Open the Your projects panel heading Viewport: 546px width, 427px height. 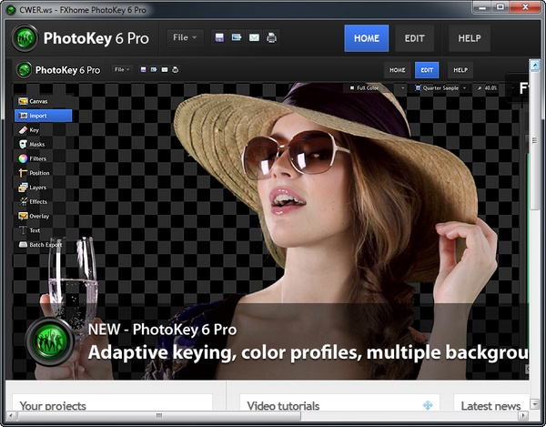point(53,405)
